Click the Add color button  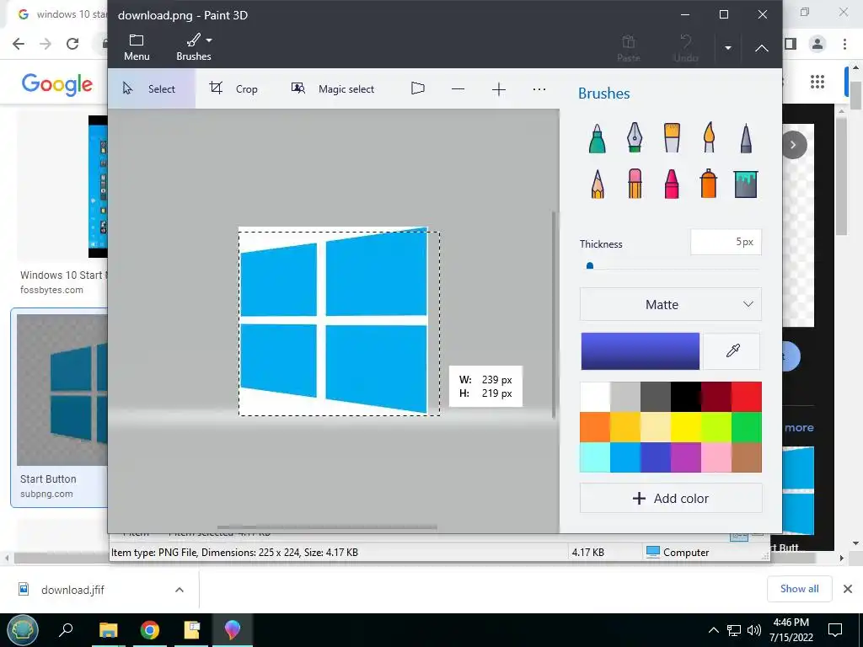pyautogui.click(x=670, y=499)
